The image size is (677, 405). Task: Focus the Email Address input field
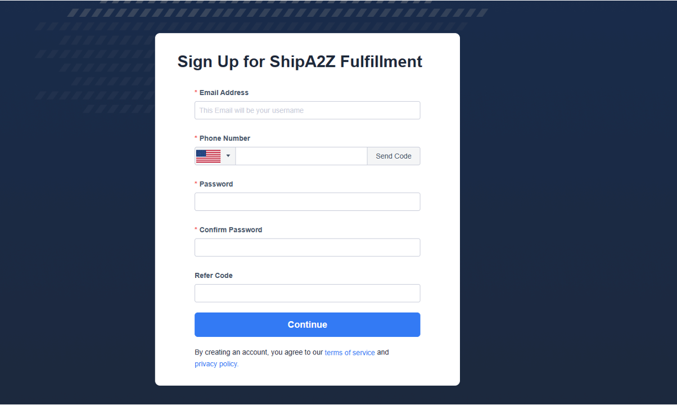(x=307, y=110)
